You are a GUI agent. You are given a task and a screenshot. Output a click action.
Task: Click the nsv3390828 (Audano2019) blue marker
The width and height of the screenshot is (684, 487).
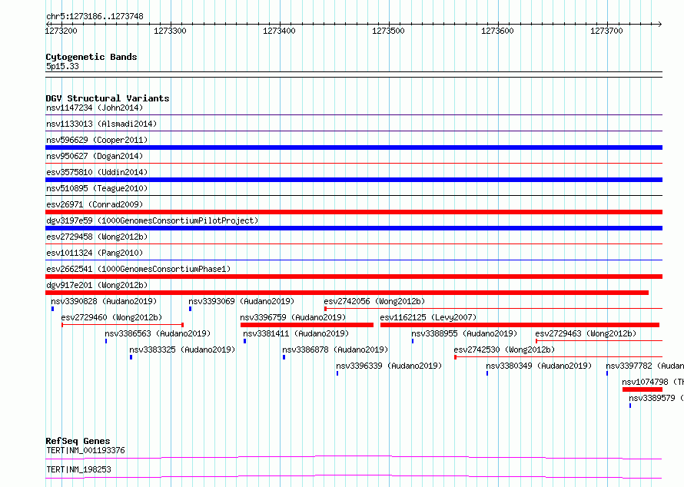53,309
